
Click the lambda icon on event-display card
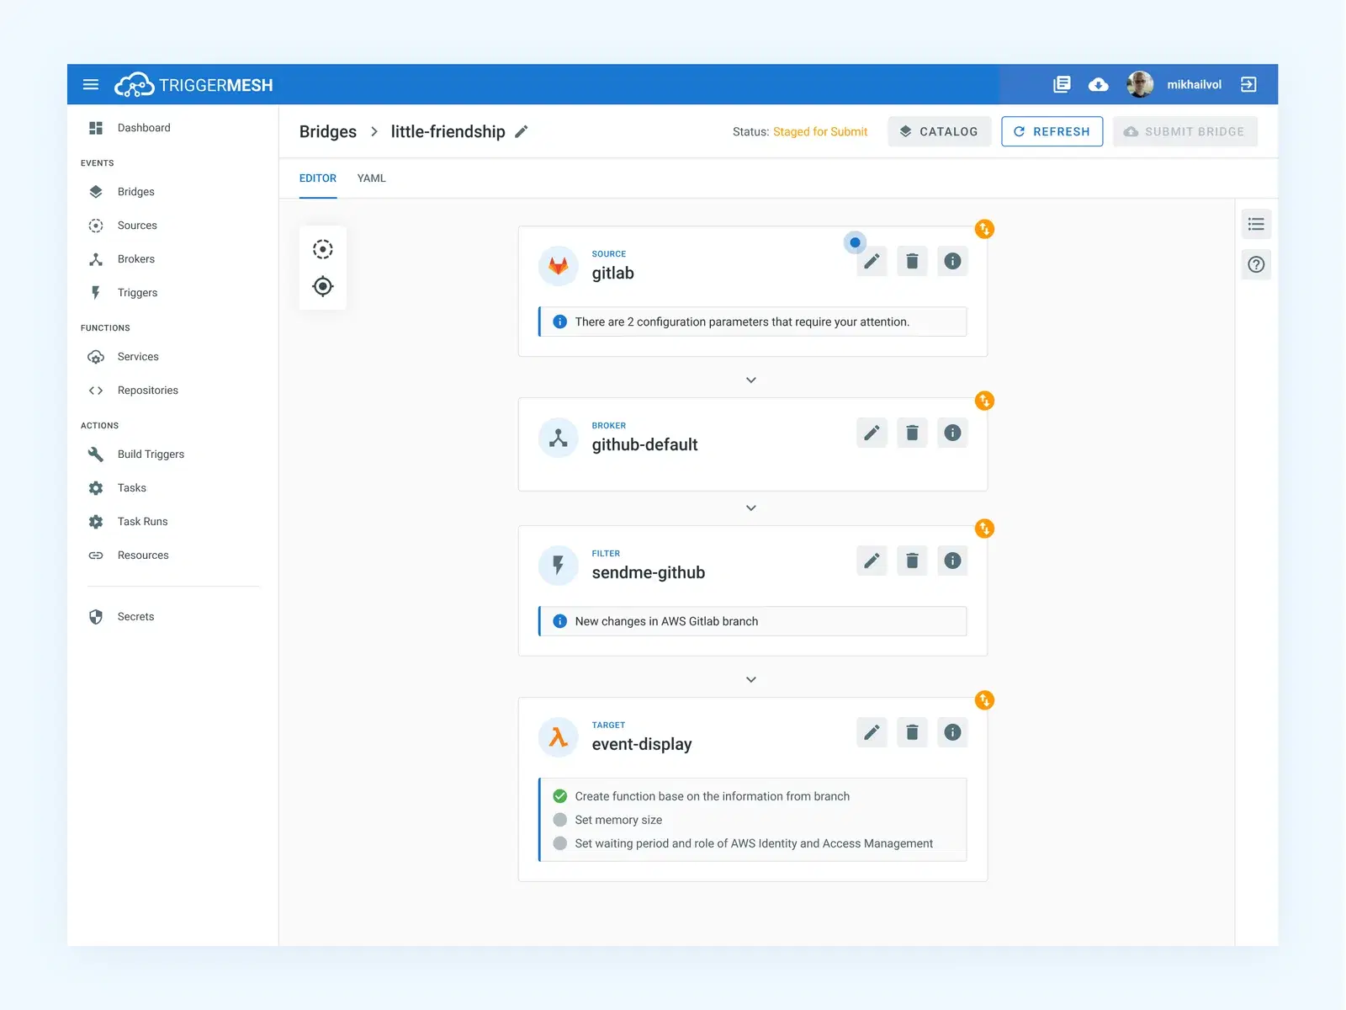pyautogui.click(x=559, y=737)
